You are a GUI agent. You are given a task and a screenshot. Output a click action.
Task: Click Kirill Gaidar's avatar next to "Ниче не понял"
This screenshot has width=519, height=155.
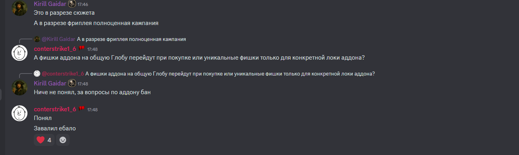pyautogui.click(x=19, y=87)
